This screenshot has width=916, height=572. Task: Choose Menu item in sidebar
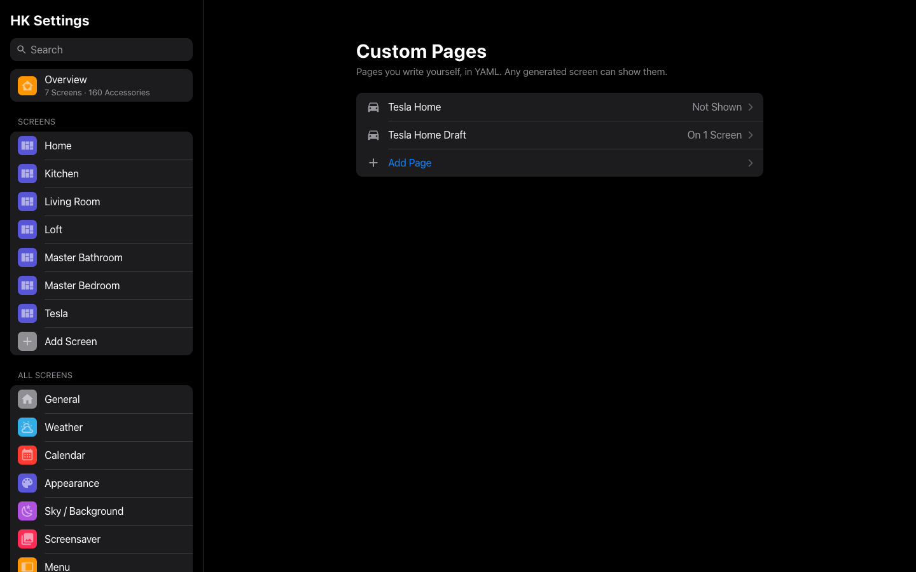coord(101,563)
